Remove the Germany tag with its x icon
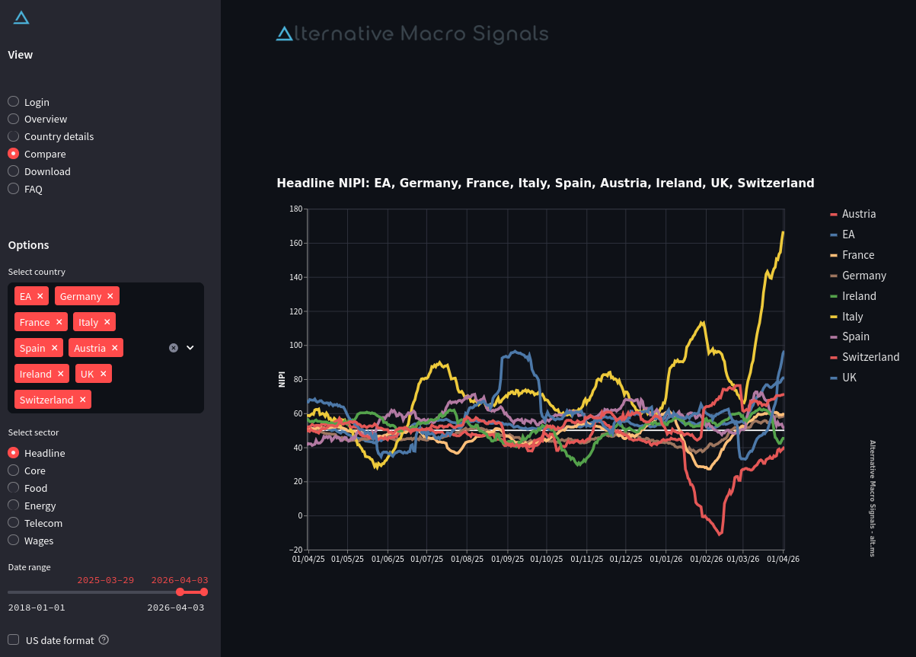This screenshot has height=657, width=916. tap(110, 296)
